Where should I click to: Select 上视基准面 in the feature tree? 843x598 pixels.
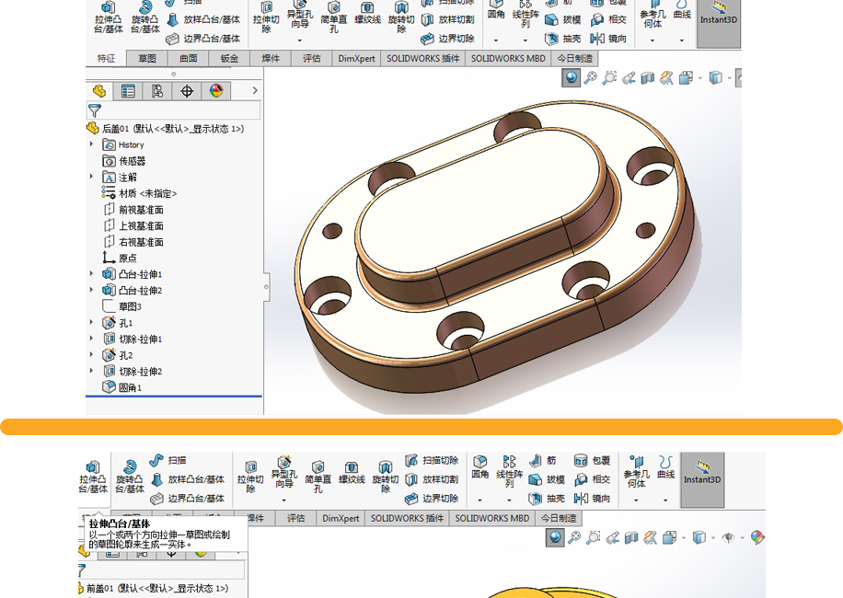[x=133, y=225]
